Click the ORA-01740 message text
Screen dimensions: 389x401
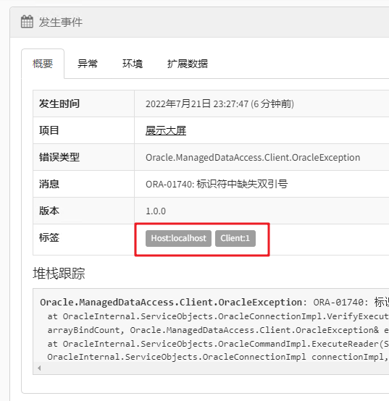point(217,184)
